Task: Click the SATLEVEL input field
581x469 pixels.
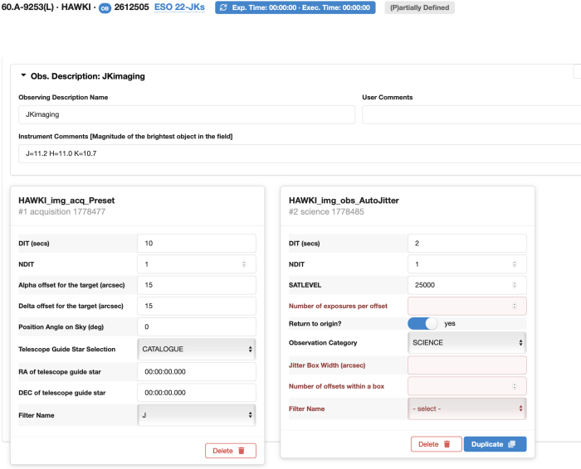Action: [467, 285]
